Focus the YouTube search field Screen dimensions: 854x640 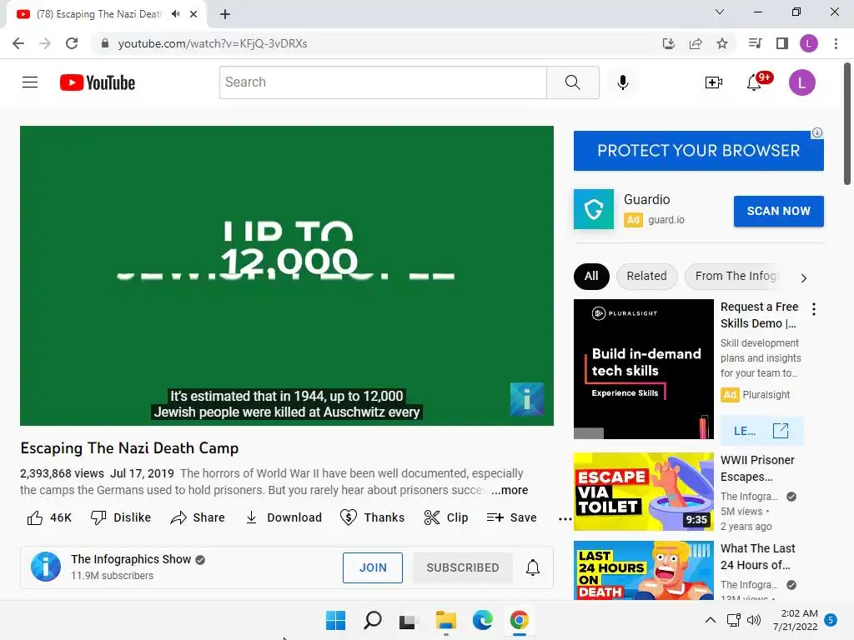tap(383, 82)
